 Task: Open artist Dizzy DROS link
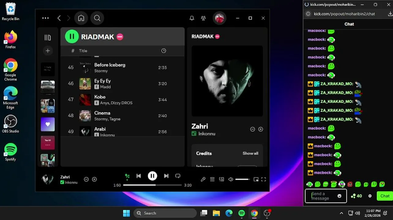122,103
